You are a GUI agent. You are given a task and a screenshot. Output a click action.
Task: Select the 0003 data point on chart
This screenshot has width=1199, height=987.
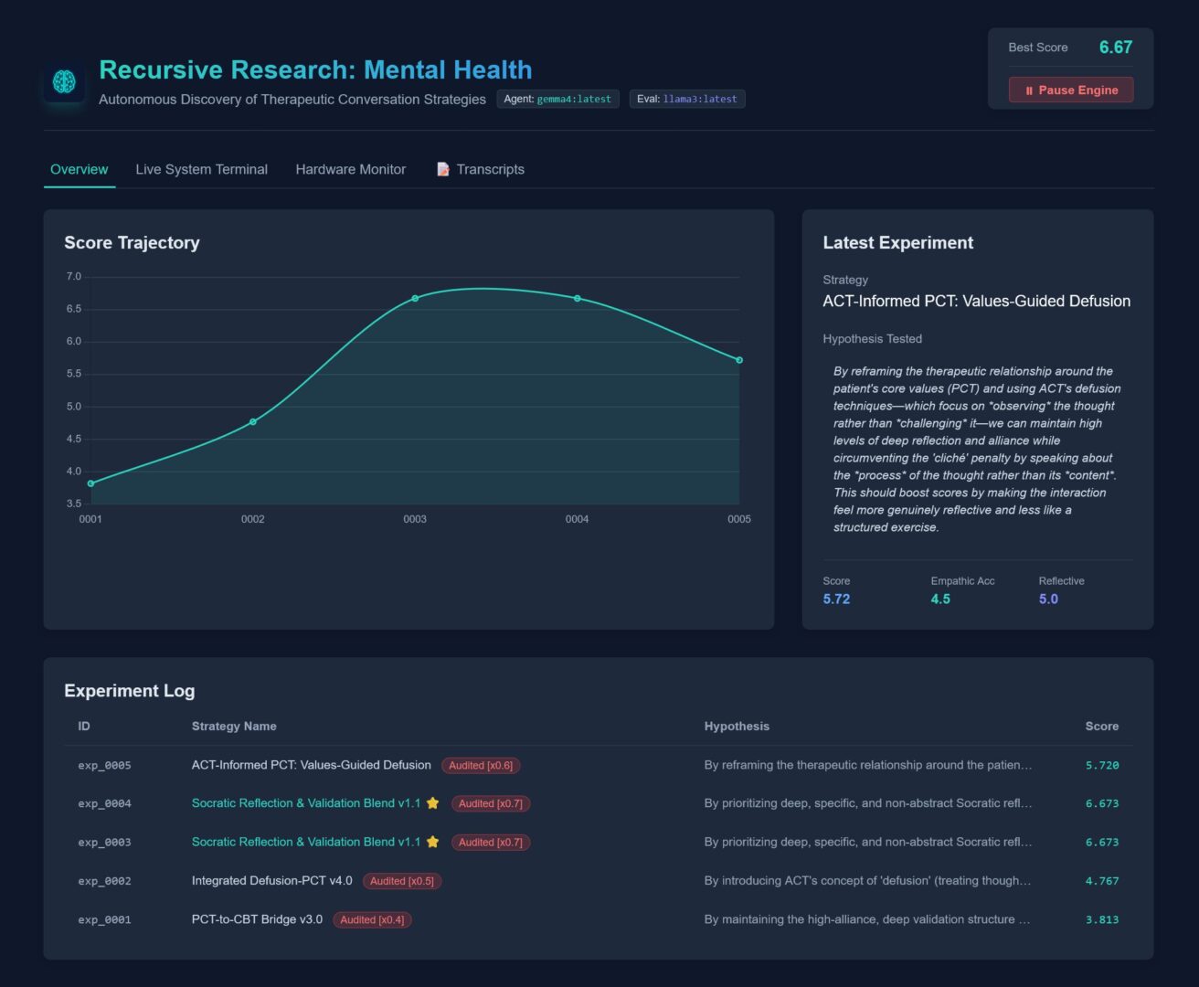point(415,298)
